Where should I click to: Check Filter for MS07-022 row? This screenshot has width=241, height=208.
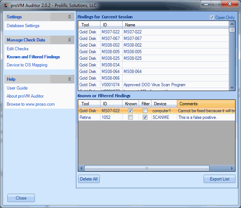[145, 111]
